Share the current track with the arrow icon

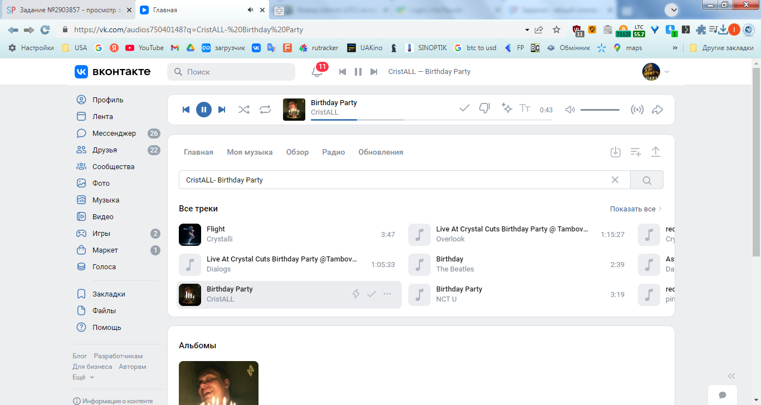[657, 110]
